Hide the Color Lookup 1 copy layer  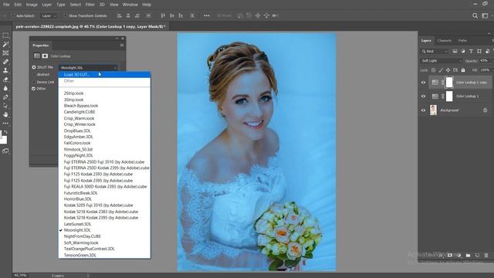424,83
